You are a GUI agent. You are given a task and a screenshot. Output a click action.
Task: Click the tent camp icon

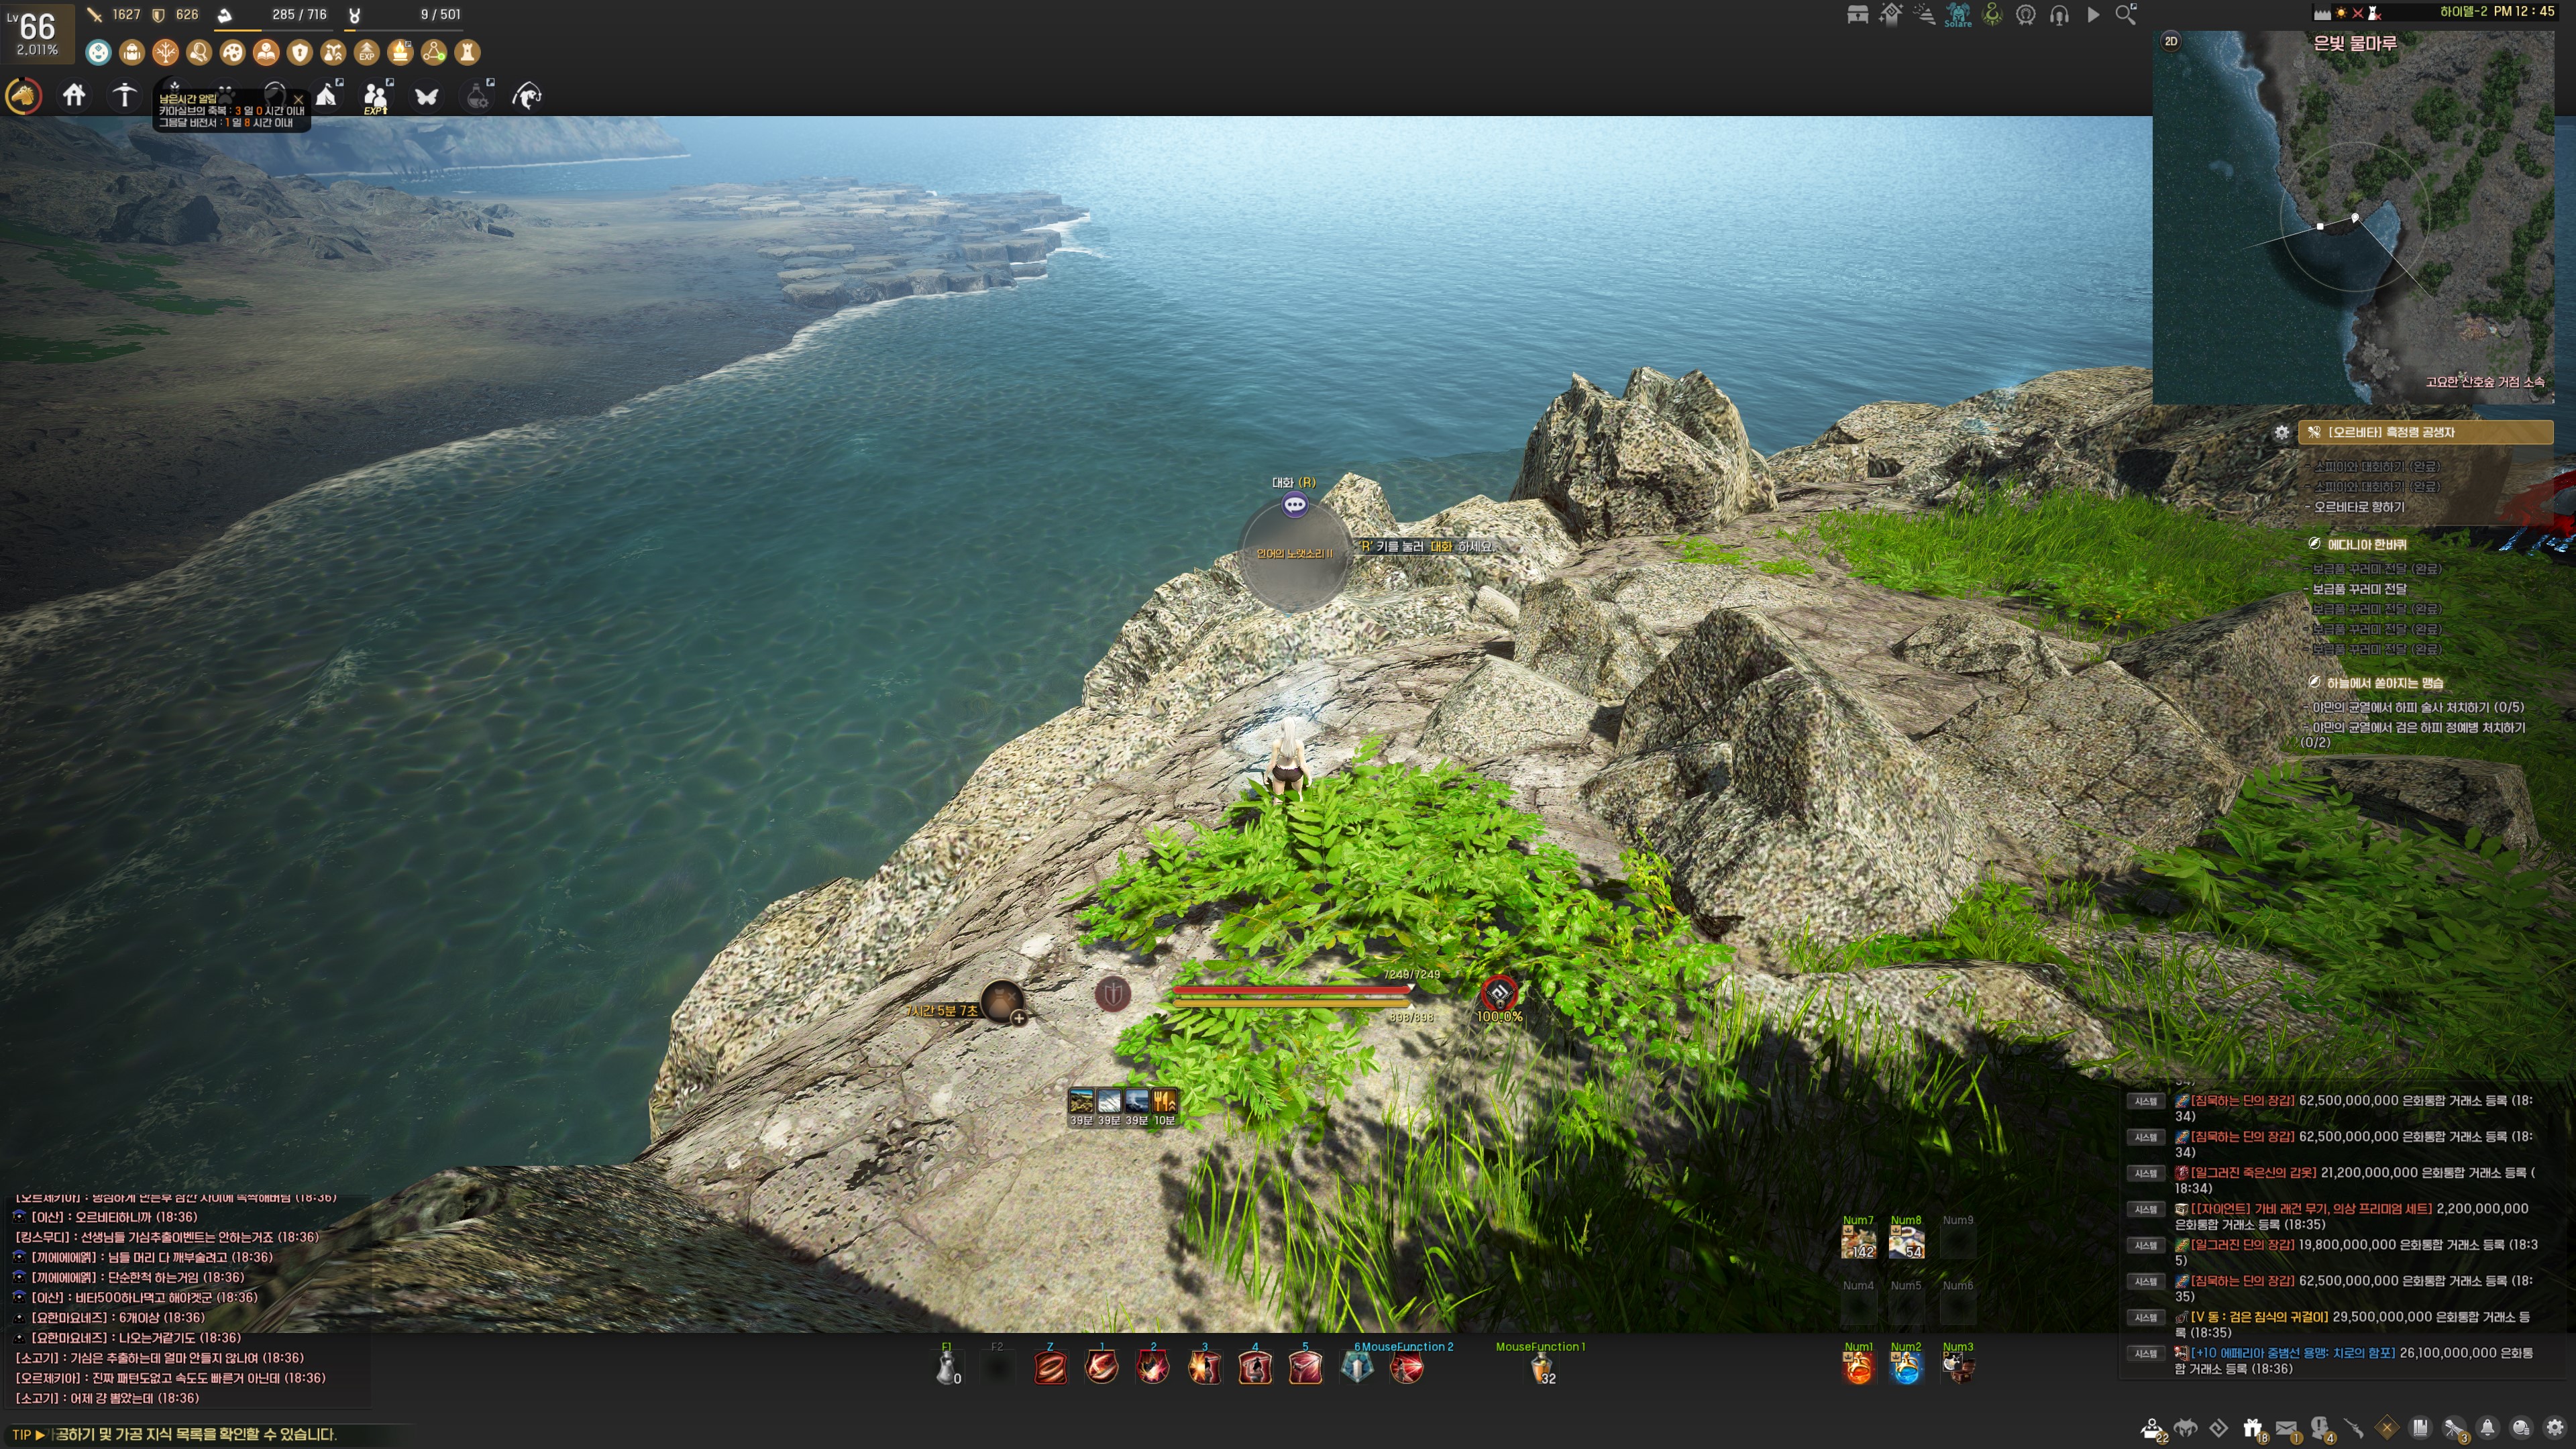tap(327, 96)
